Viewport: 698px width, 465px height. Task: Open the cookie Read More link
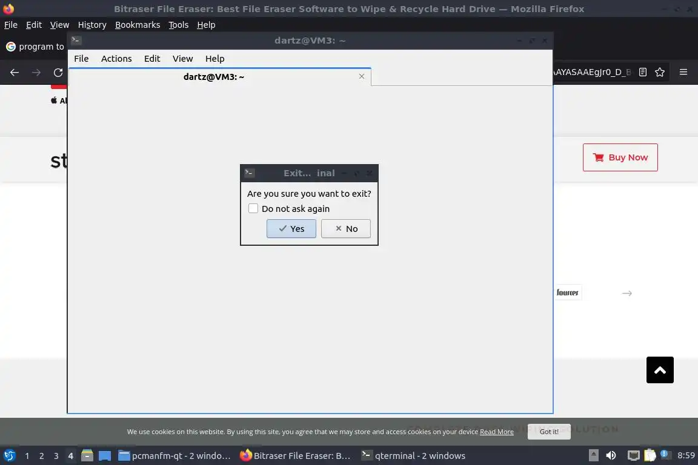(496, 432)
